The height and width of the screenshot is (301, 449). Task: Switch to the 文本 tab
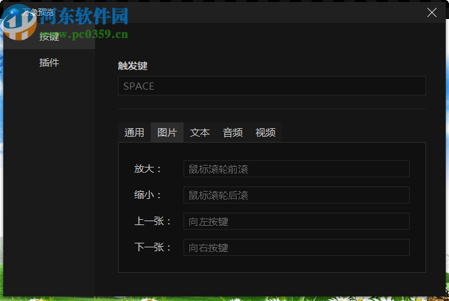(x=200, y=132)
